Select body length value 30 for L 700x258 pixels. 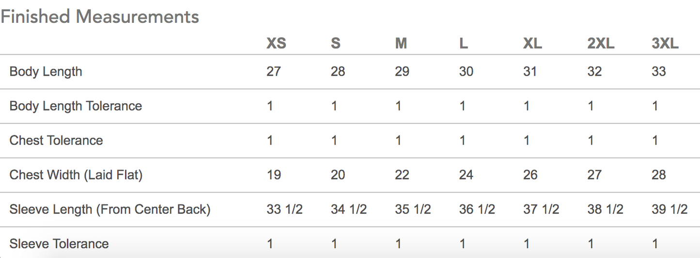tap(466, 72)
